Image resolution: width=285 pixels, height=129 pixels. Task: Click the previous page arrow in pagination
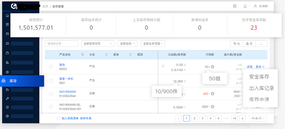point(179,119)
